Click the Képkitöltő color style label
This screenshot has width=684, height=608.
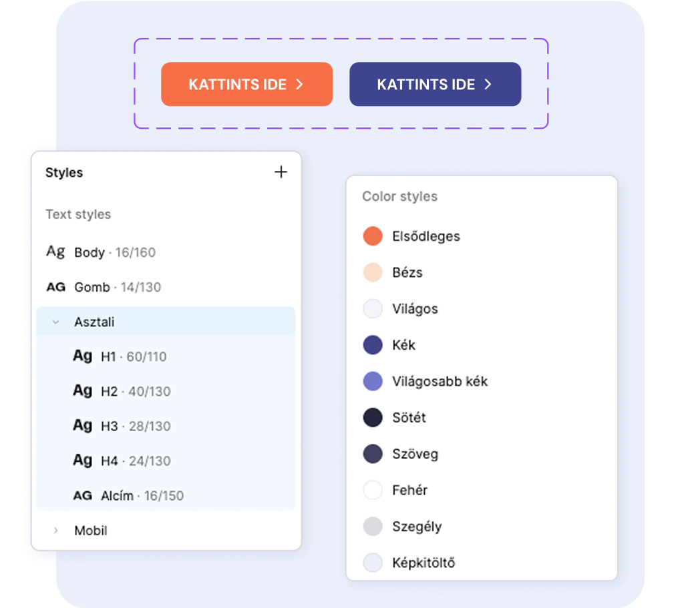pos(423,563)
